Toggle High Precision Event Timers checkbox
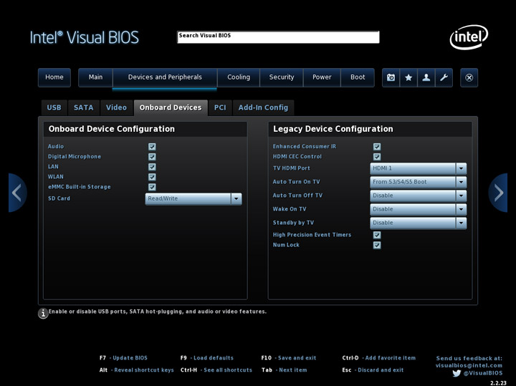This screenshot has height=386, width=516. point(377,235)
